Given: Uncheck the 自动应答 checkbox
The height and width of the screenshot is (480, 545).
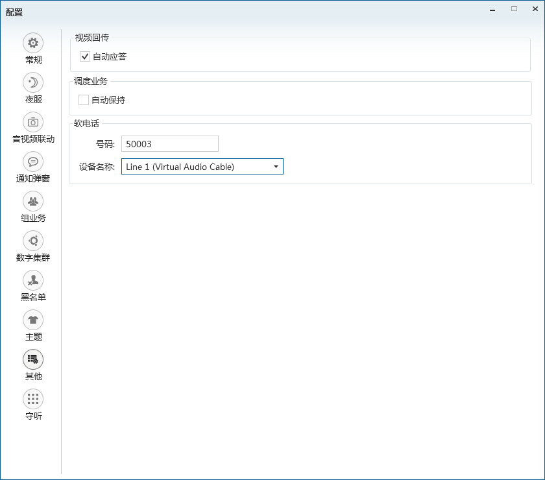Looking at the screenshot, I should click(x=85, y=56).
